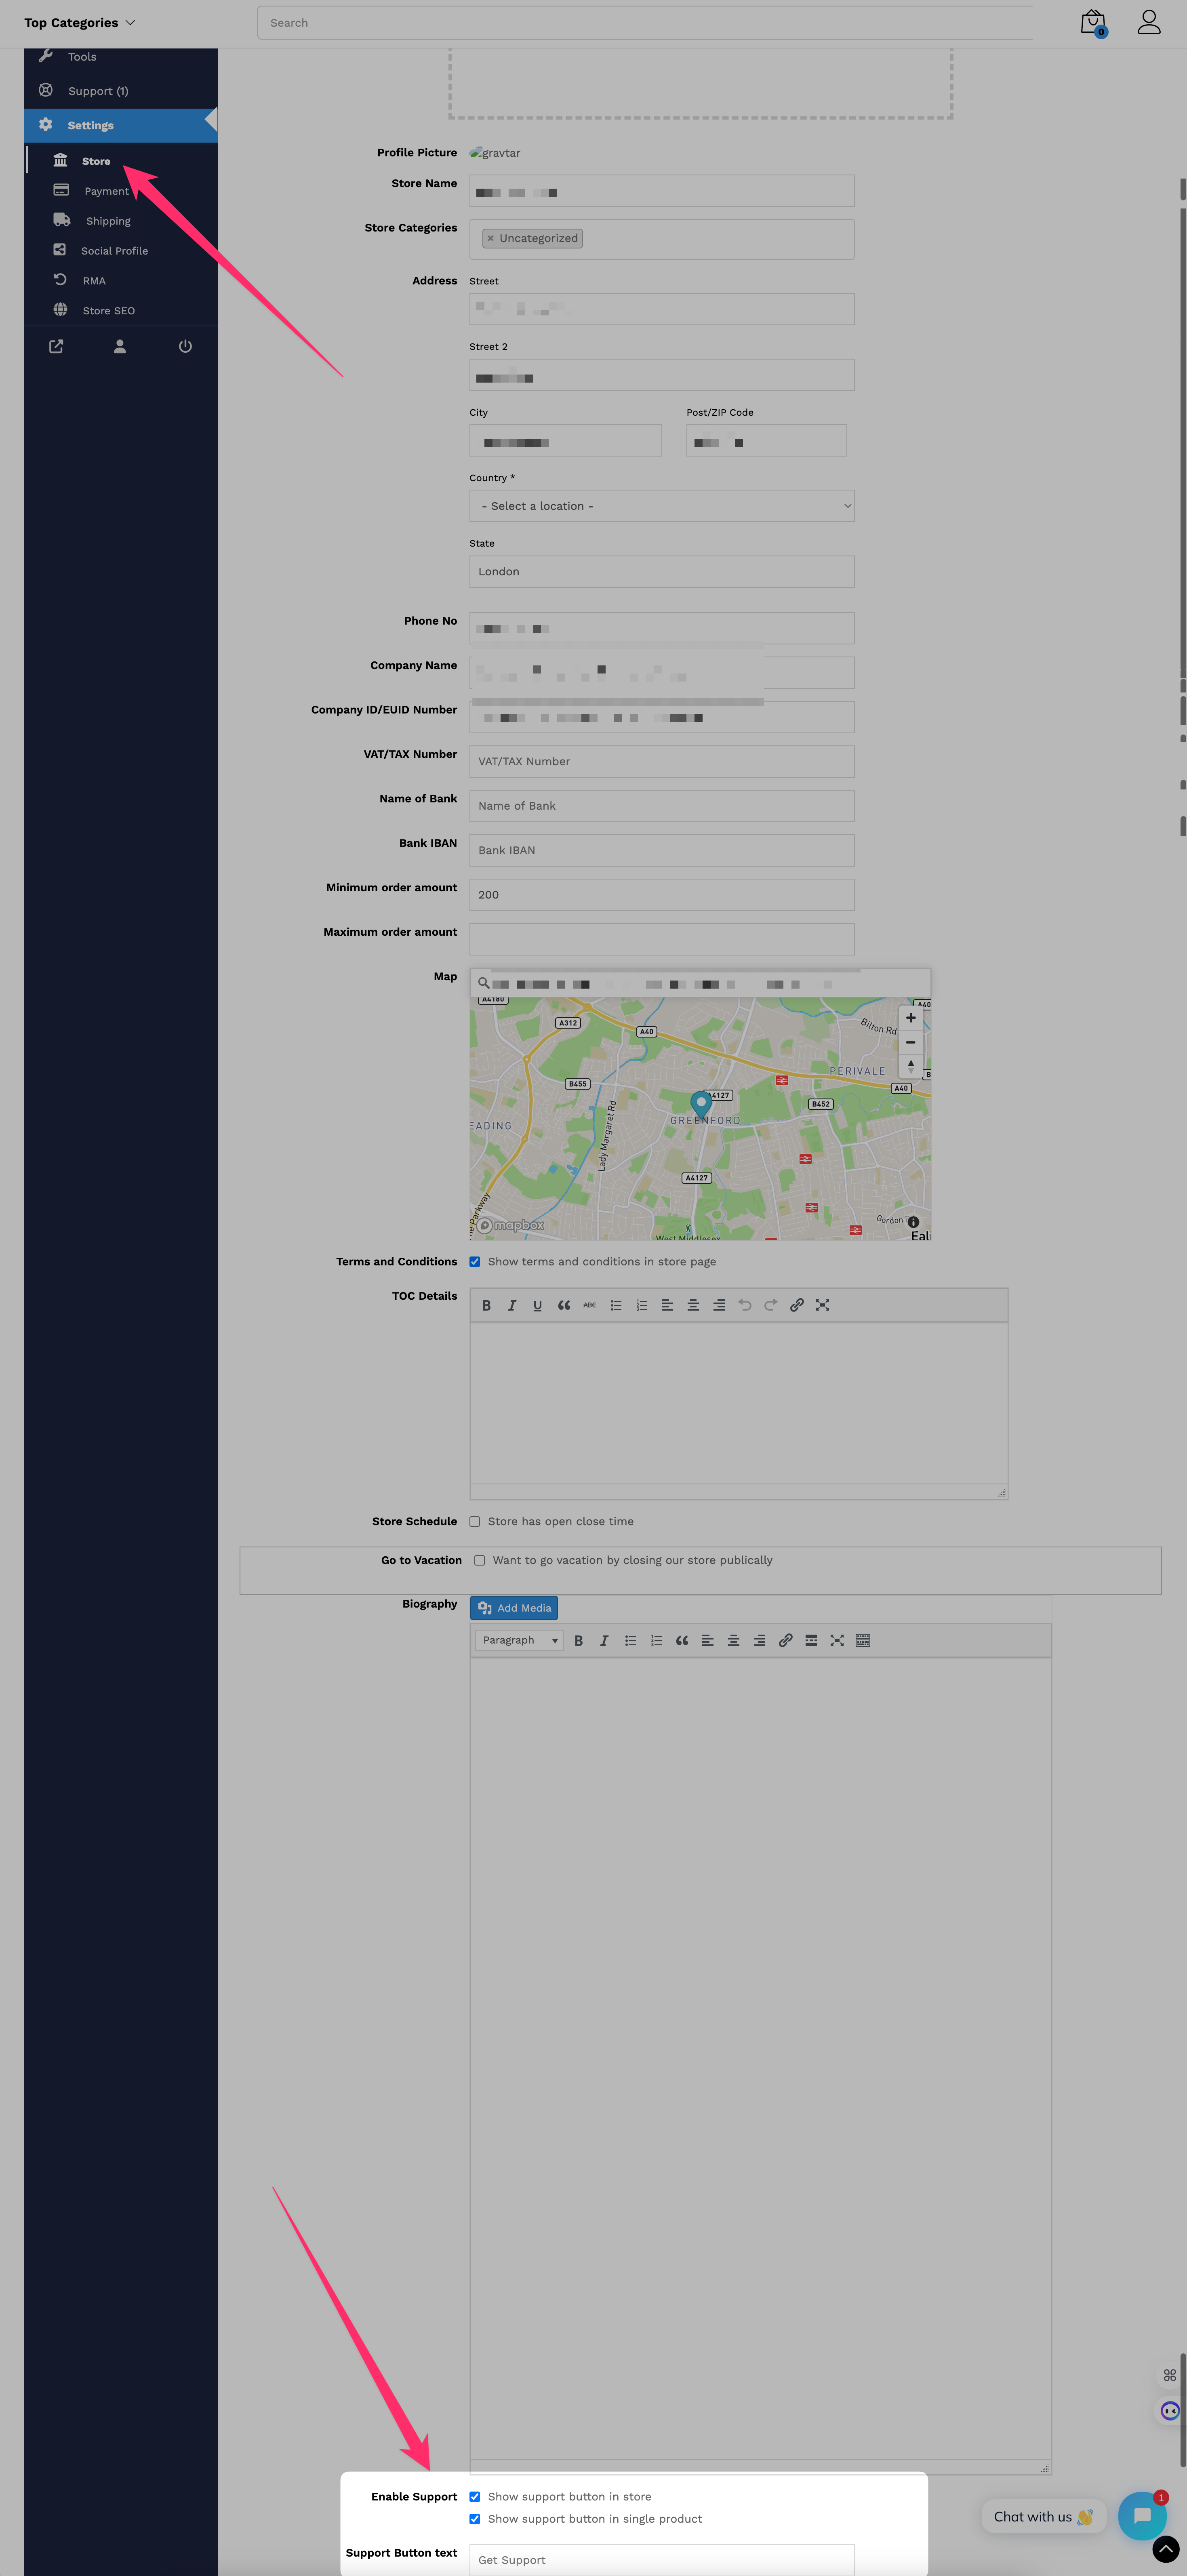Toggle show support button in single product
This screenshot has height=2576, width=1187.
pyautogui.click(x=475, y=2519)
